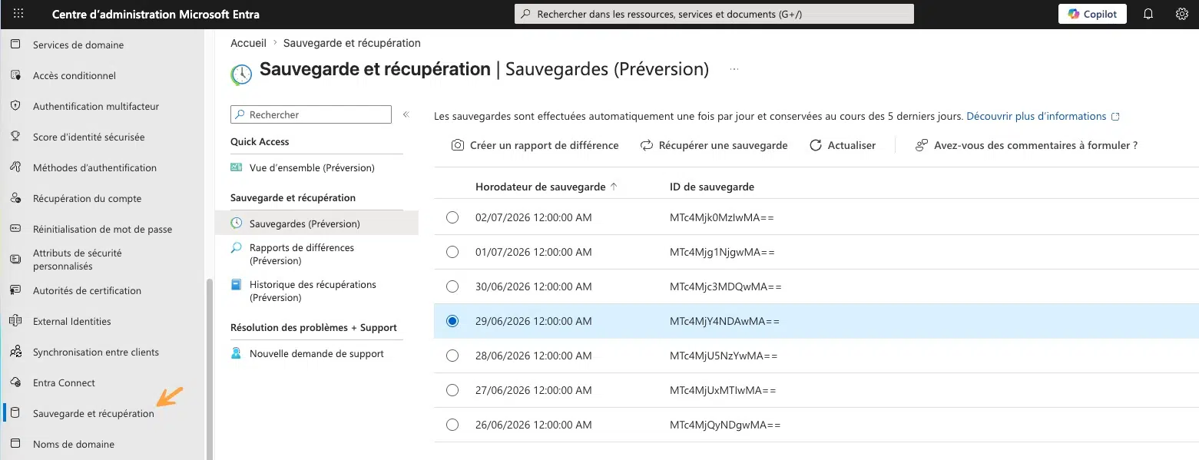Click the Réinitialisation de mot de passe icon
This screenshot has height=460, width=1199.
tap(15, 229)
